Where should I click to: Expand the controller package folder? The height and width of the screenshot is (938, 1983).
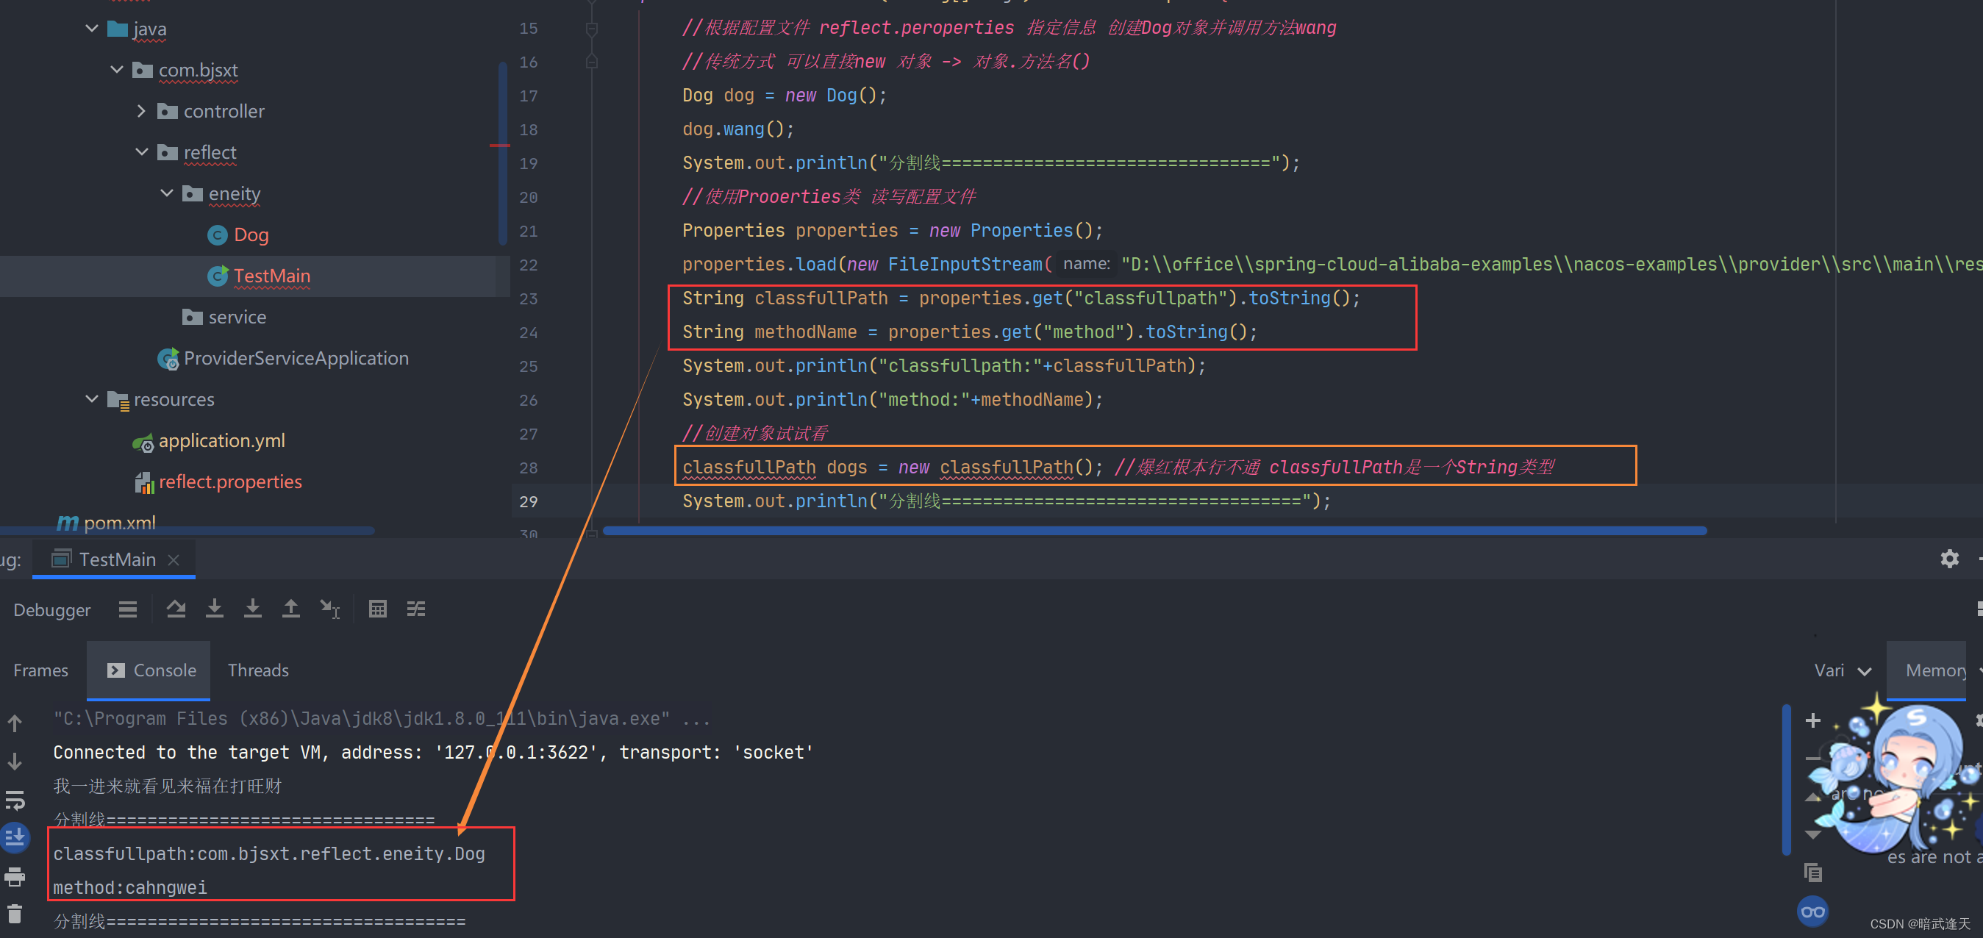(141, 112)
